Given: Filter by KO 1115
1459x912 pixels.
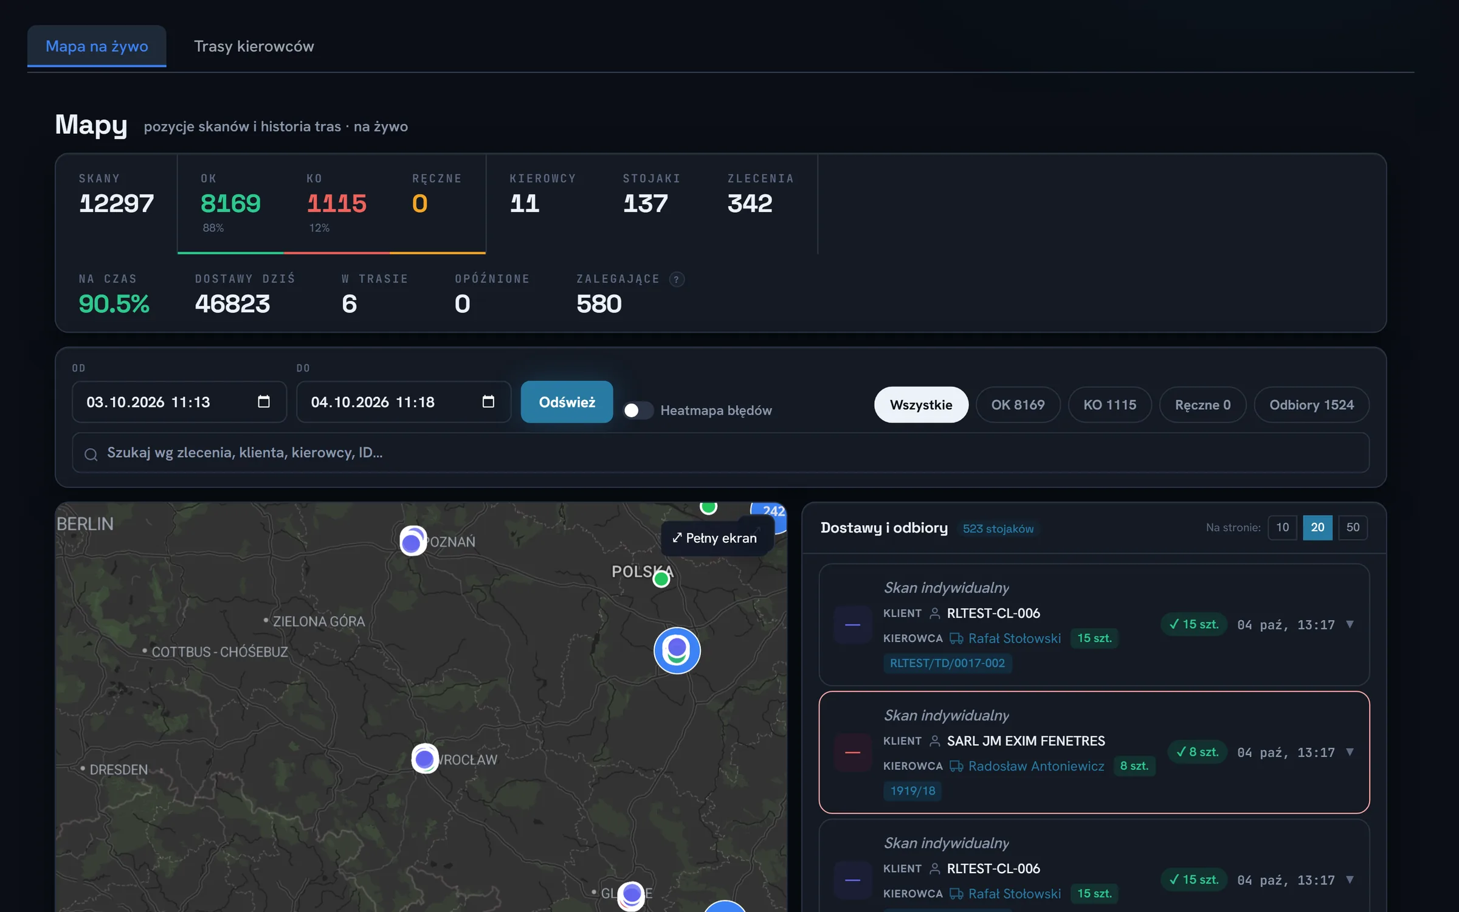Looking at the screenshot, I should point(1109,405).
